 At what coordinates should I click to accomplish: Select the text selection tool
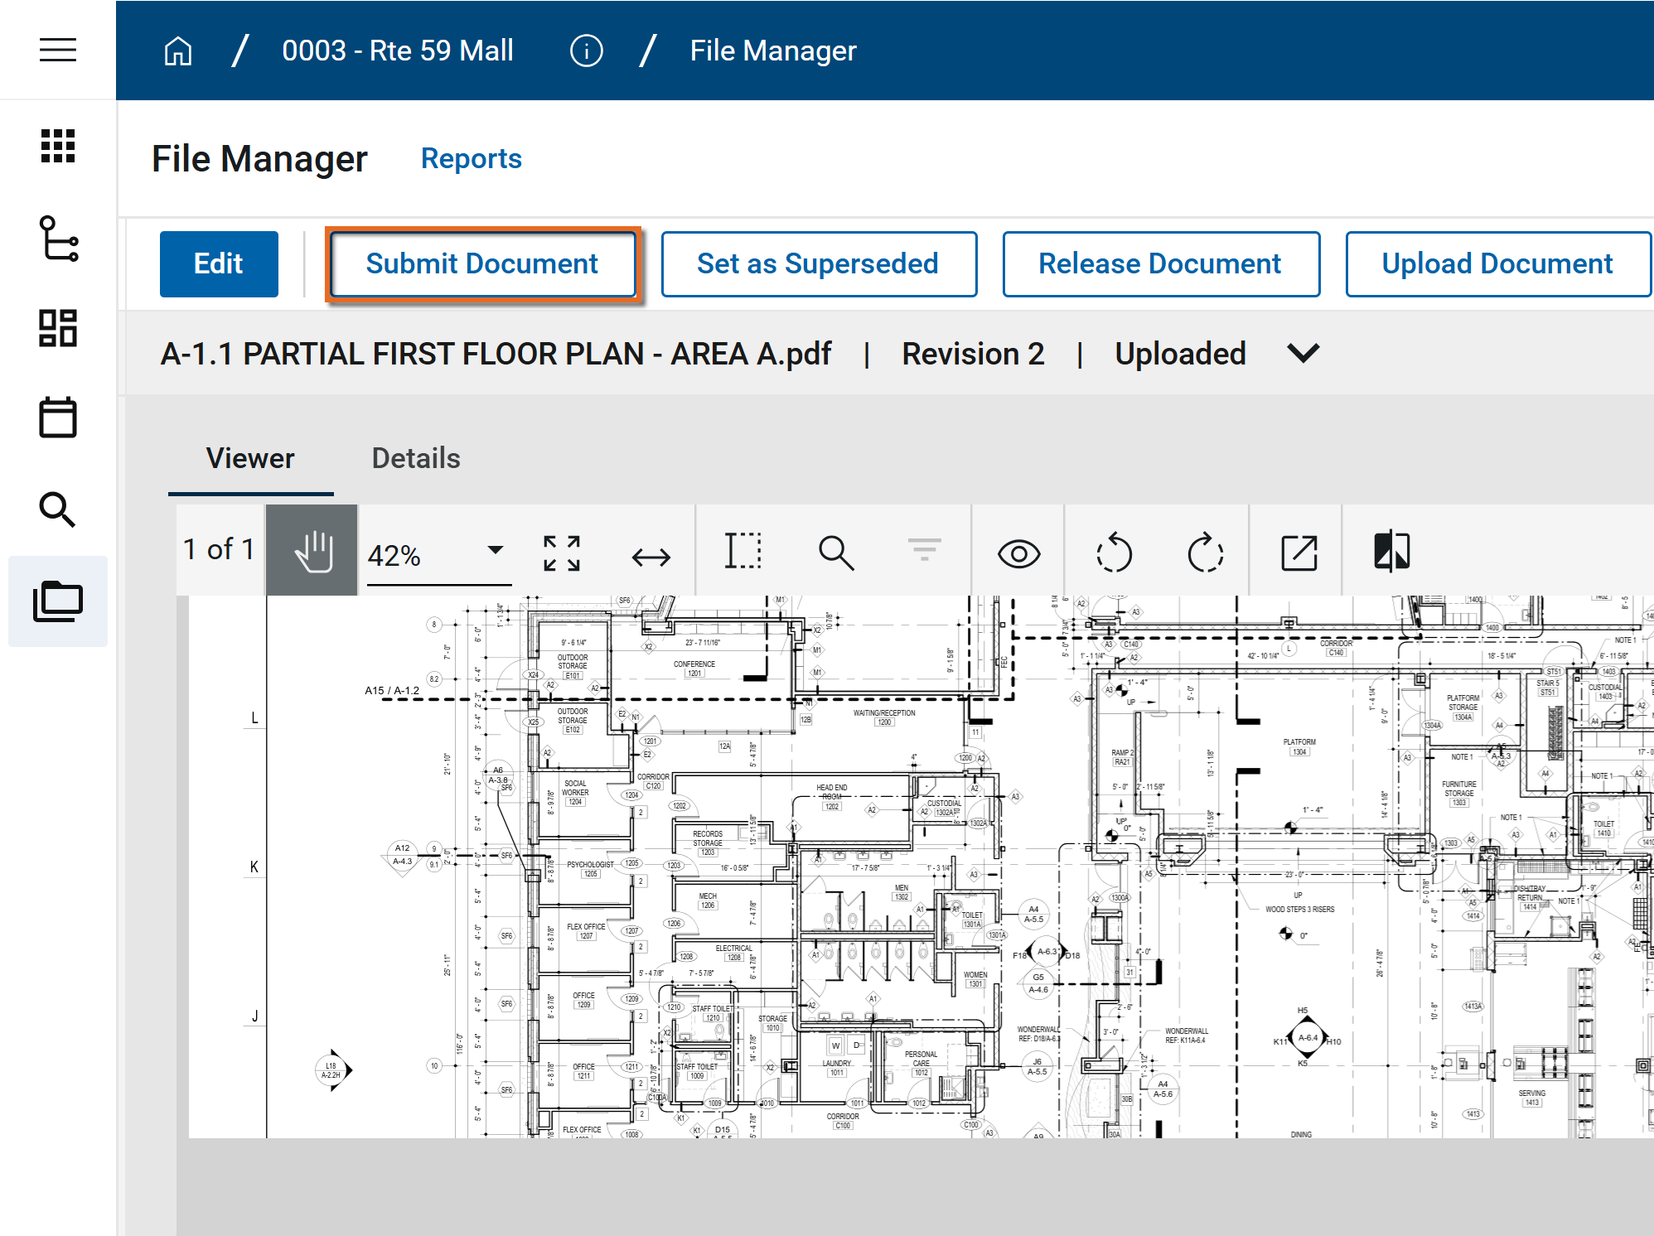742,551
